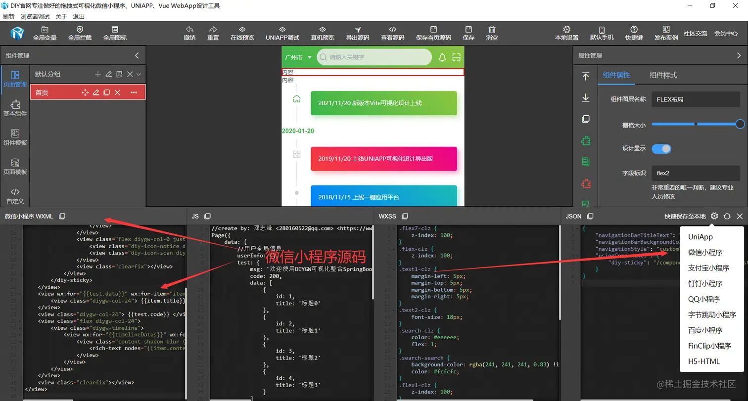
Task: Open 在线预览 online preview
Action: [242, 33]
